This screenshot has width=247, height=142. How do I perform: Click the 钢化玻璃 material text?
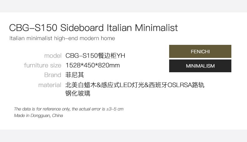pos(78,93)
